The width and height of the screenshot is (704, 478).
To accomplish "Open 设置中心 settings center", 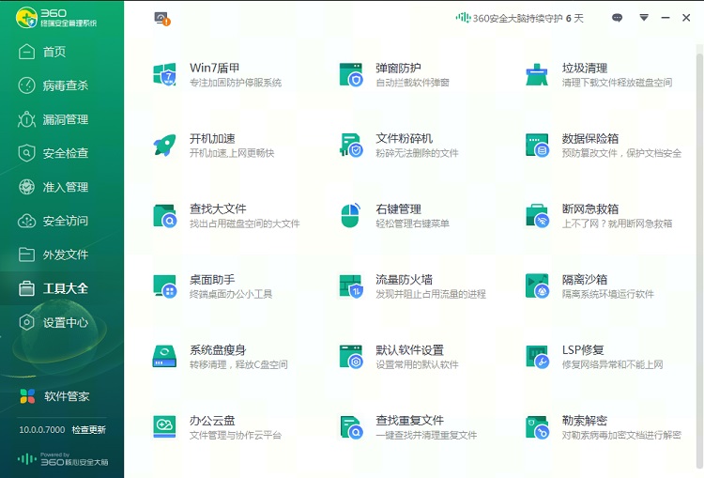I will (x=64, y=322).
